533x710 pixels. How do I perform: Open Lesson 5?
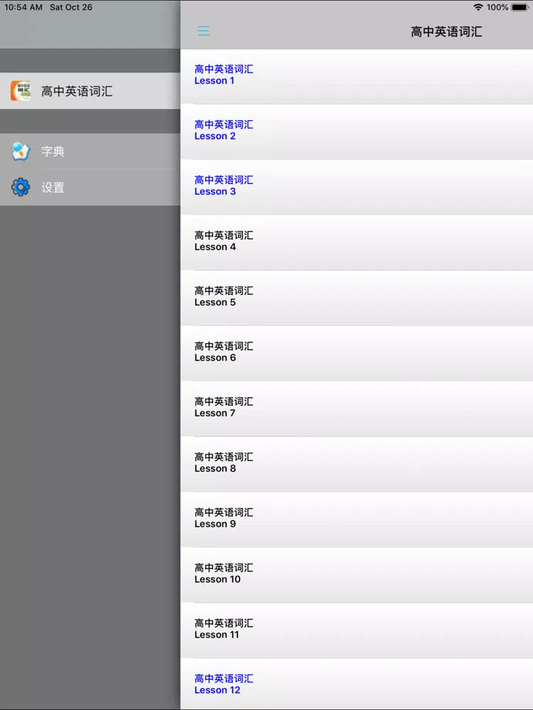coord(357,298)
